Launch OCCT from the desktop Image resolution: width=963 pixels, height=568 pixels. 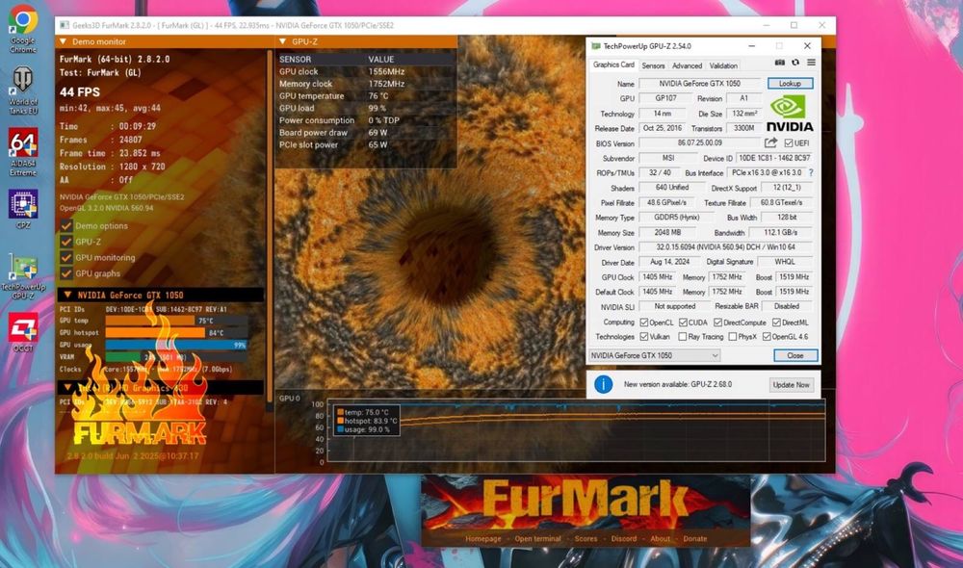pyautogui.click(x=23, y=332)
